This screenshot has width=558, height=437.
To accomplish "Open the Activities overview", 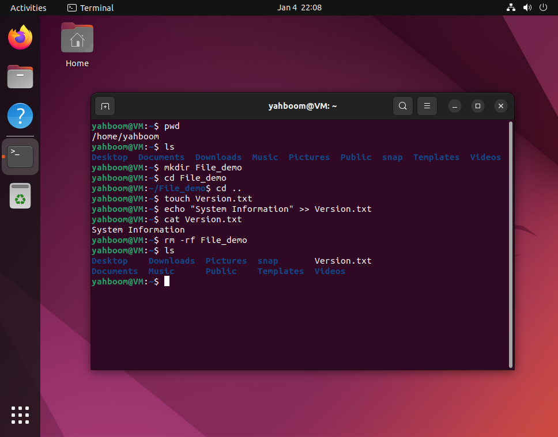I will point(28,7).
